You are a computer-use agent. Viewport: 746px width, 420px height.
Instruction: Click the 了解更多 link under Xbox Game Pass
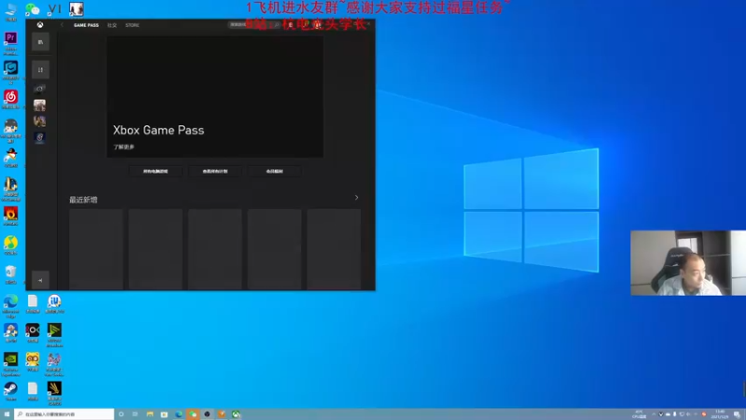click(x=124, y=147)
